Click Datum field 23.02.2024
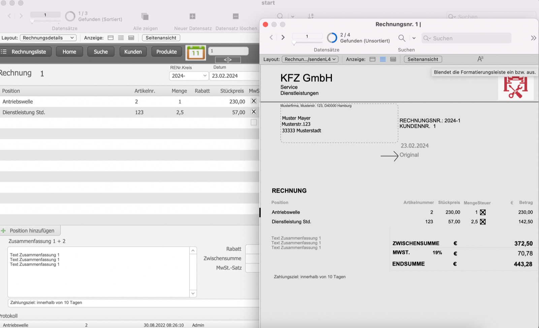The image size is (539, 328). pyautogui.click(x=234, y=76)
